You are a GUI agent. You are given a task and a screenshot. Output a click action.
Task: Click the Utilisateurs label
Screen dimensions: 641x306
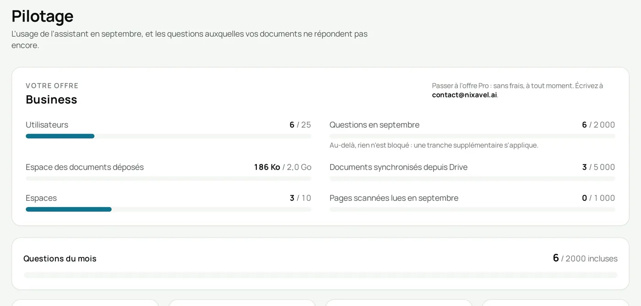point(47,125)
